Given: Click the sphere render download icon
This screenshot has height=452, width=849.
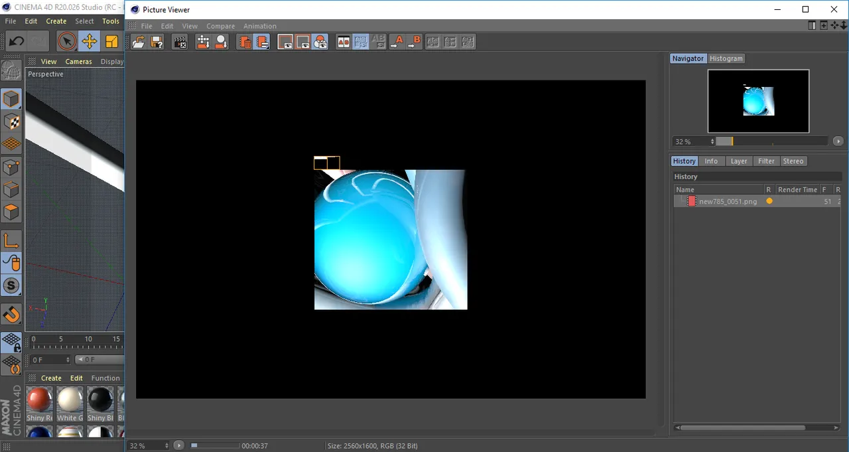Looking at the screenshot, I should (221, 42).
